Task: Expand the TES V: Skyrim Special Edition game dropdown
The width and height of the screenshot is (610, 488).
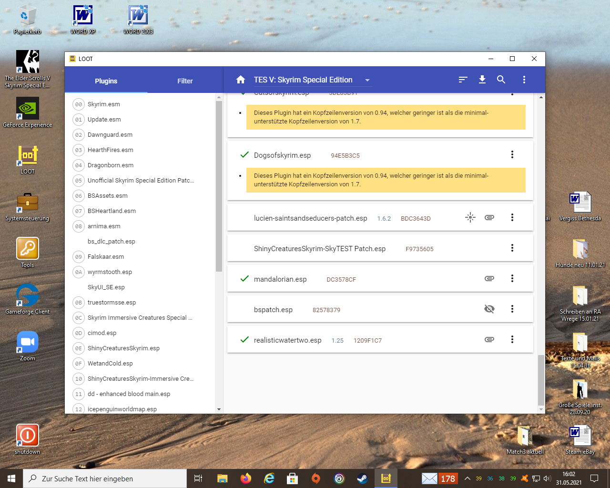Action: [x=367, y=80]
